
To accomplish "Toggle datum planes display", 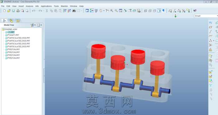I will coord(170,11).
